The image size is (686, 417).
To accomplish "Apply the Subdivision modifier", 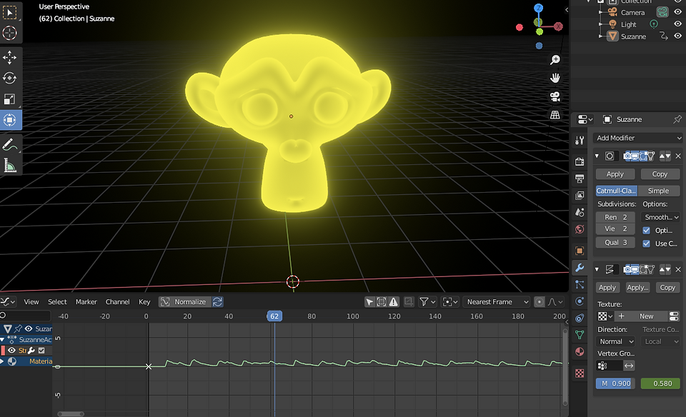I will (615, 174).
